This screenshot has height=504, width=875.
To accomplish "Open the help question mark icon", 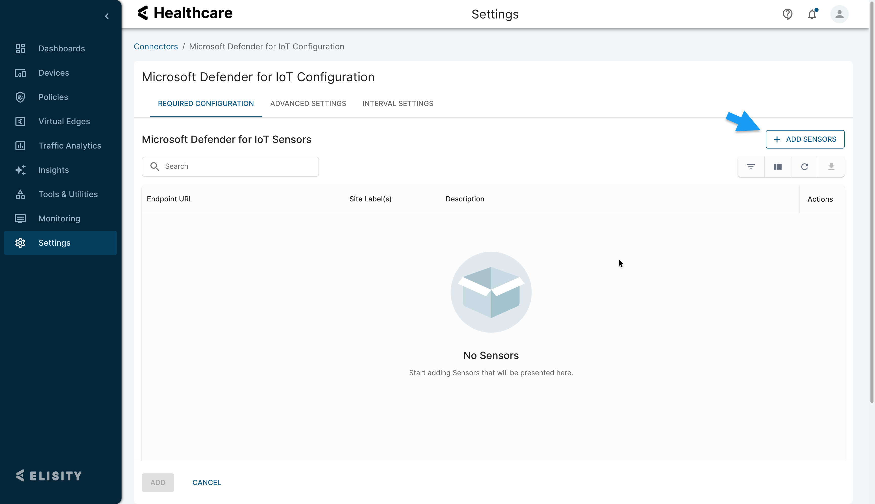I will coord(787,14).
